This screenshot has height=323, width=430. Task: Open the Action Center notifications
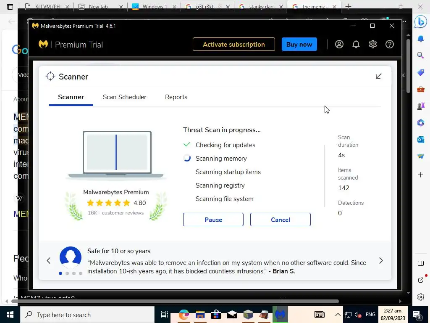click(418, 315)
